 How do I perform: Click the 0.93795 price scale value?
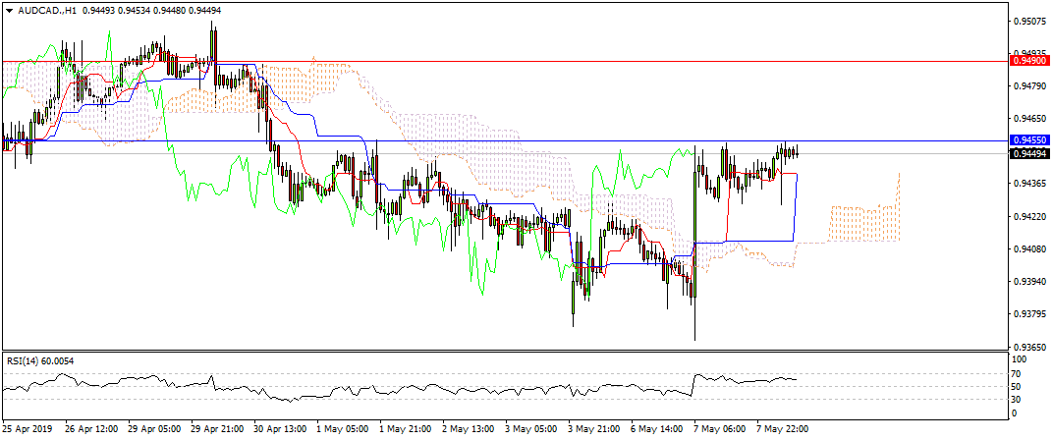pos(1032,313)
